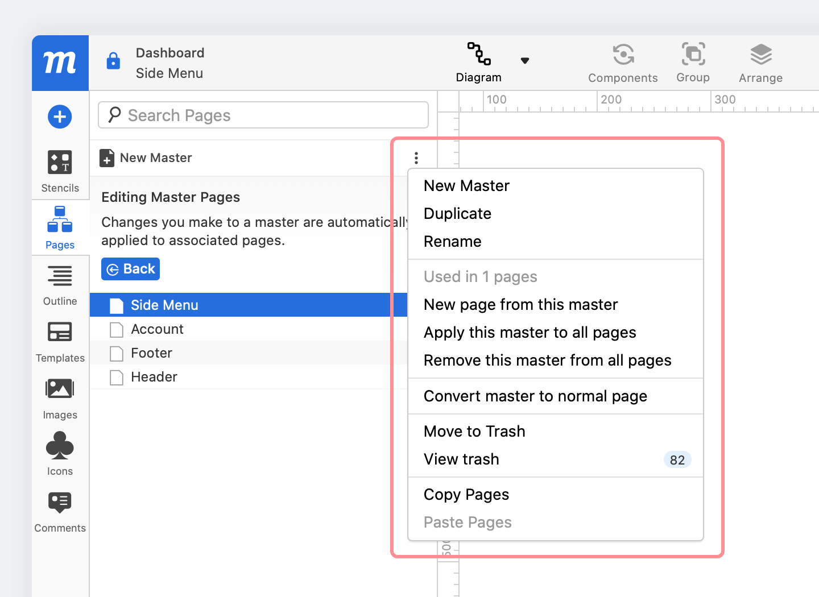Select Convert master to normal page
Image resolution: width=819 pixels, height=597 pixels.
pyautogui.click(x=535, y=396)
